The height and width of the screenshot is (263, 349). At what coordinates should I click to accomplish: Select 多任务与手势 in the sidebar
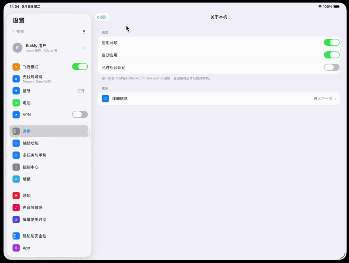49,155
